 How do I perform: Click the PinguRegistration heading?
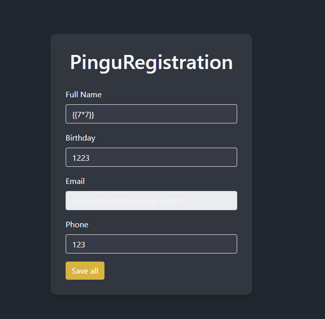(x=151, y=62)
